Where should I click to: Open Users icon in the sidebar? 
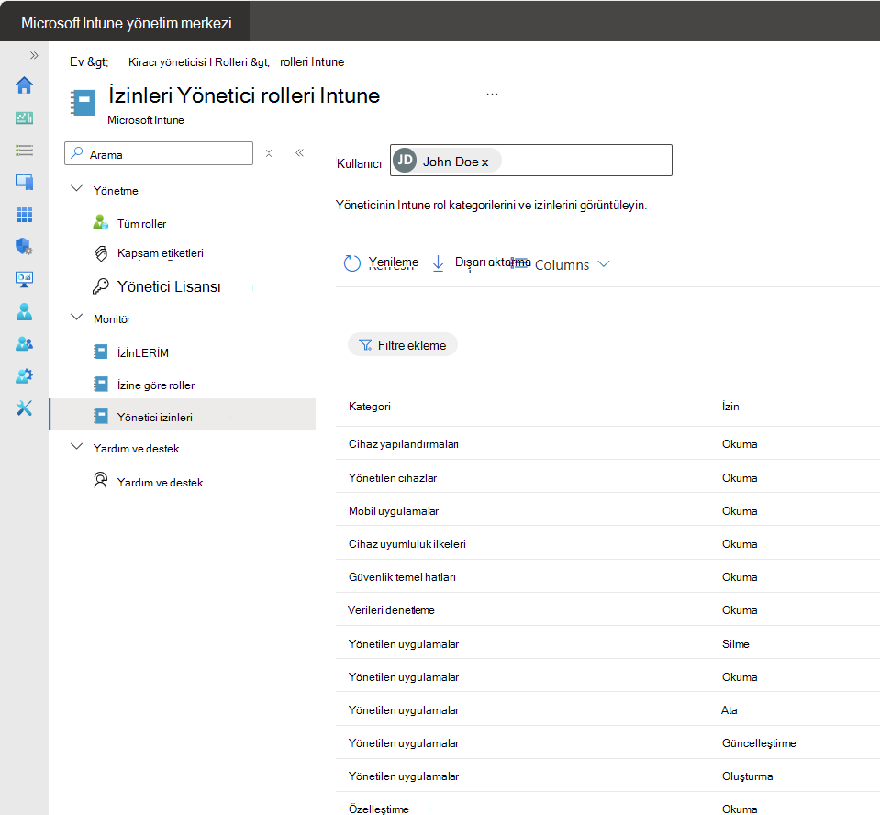coord(24,311)
